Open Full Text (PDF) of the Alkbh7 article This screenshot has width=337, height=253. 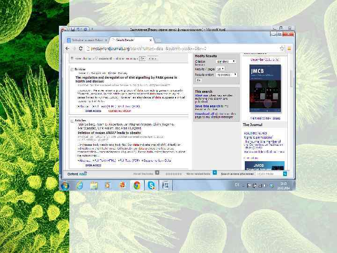[129, 161]
